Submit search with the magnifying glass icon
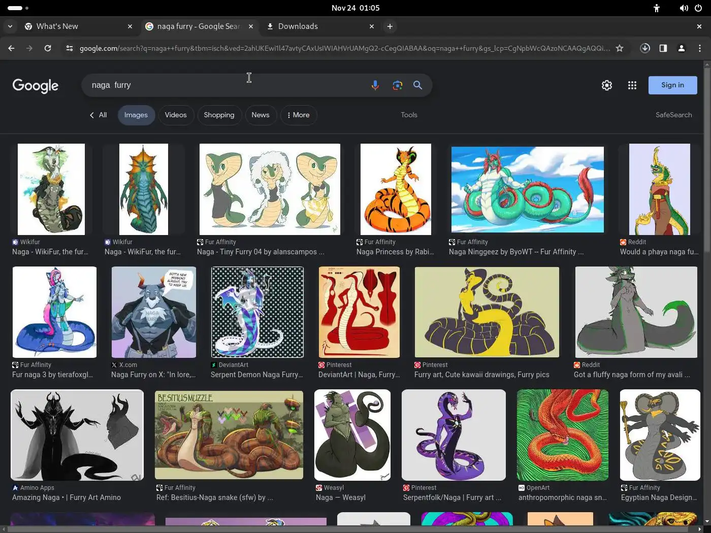This screenshot has width=711, height=533. click(x=417, y=85)
